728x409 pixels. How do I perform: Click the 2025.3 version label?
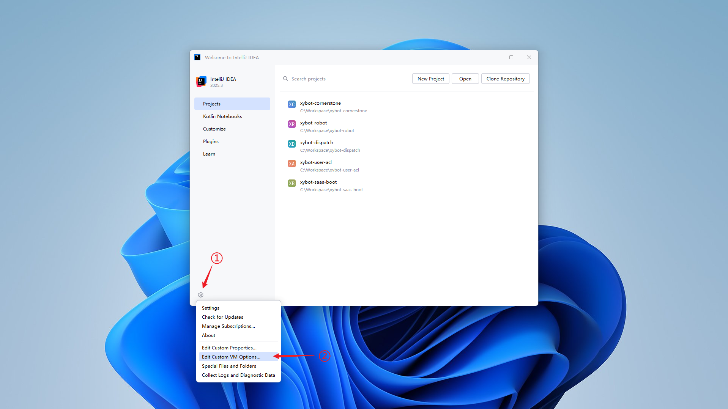point(216,85)
